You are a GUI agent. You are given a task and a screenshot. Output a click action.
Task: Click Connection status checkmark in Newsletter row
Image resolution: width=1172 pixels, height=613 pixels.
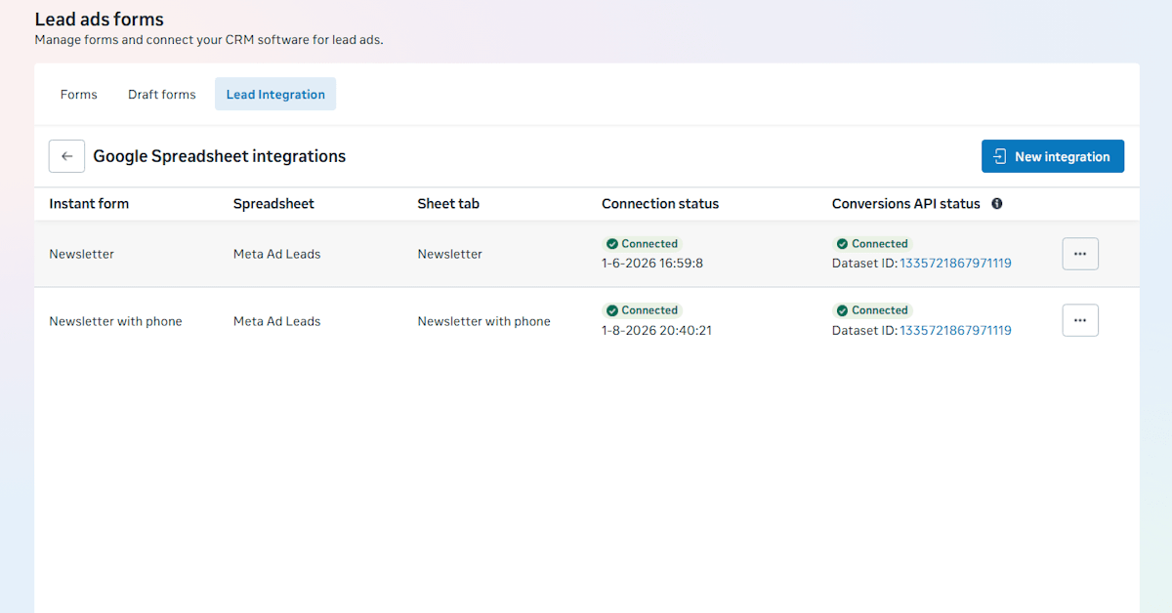pyautogui.click(x=612, y=244)
